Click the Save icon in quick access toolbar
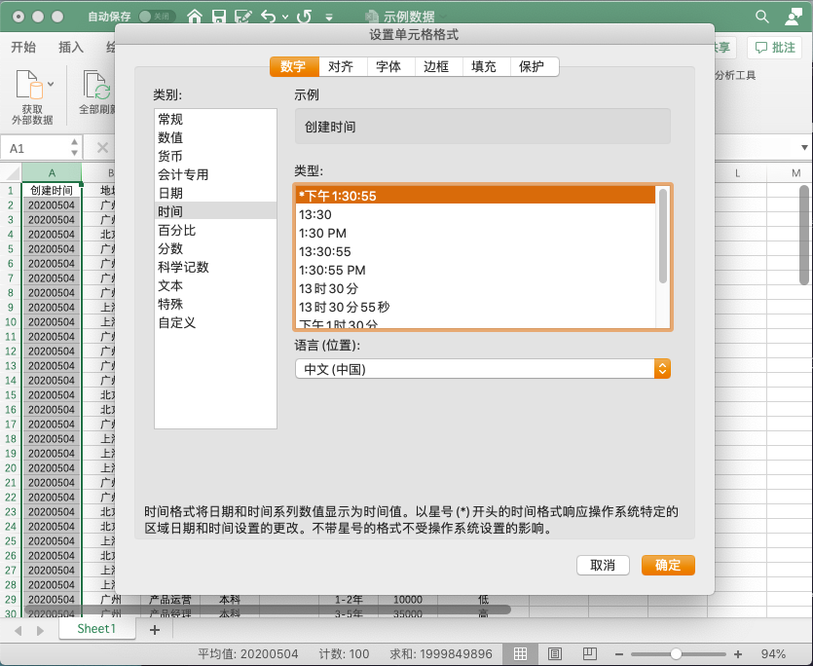Image resolution: width=813 pixels, height=666 pixels. click(219, 17)
